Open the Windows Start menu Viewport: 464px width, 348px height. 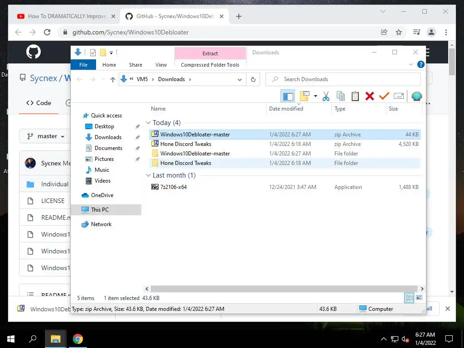pyautogui.click(x=11, y=339)
